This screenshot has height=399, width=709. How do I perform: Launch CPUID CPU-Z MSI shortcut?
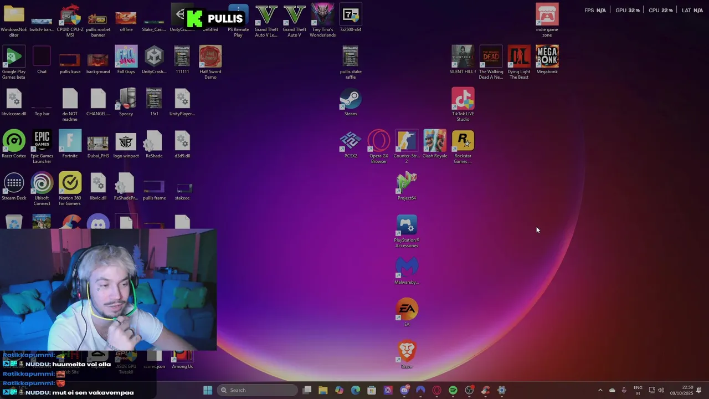[70, 20]
